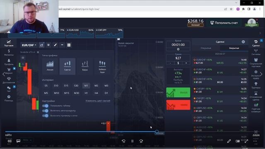Select the Свечи chart type
This screenshot has width=265, height=149.
[67, 66]
